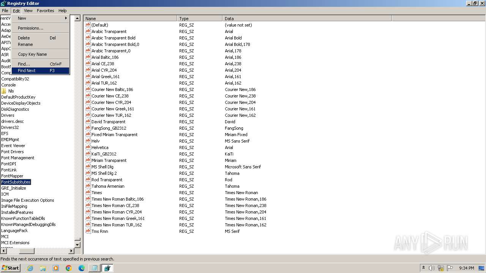This screenshot has height=273, width=486.
Task: Choose Find... in the Edit menu
Action: click(x=40, y=64)
